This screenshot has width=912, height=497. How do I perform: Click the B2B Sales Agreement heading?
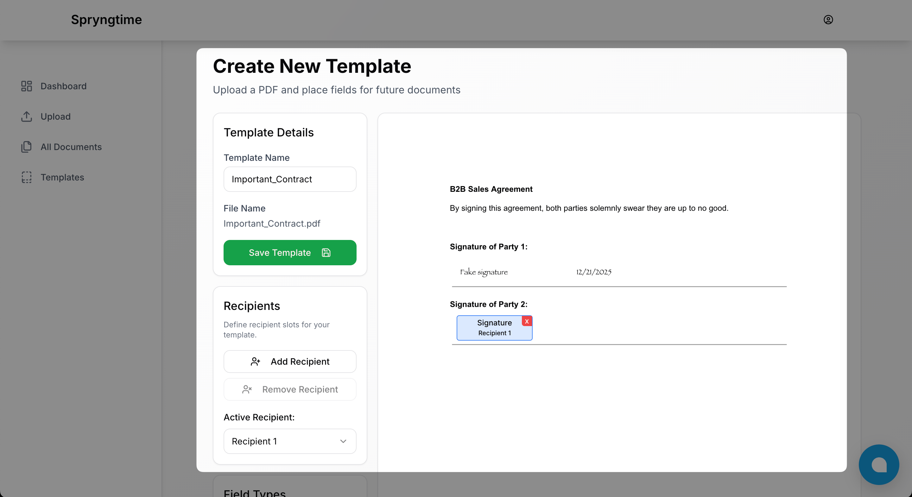pyautogui.click(x=491, y=189)
